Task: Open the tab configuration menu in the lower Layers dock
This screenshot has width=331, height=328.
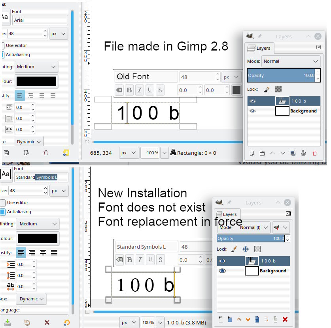Action: (x=288, y=214)
